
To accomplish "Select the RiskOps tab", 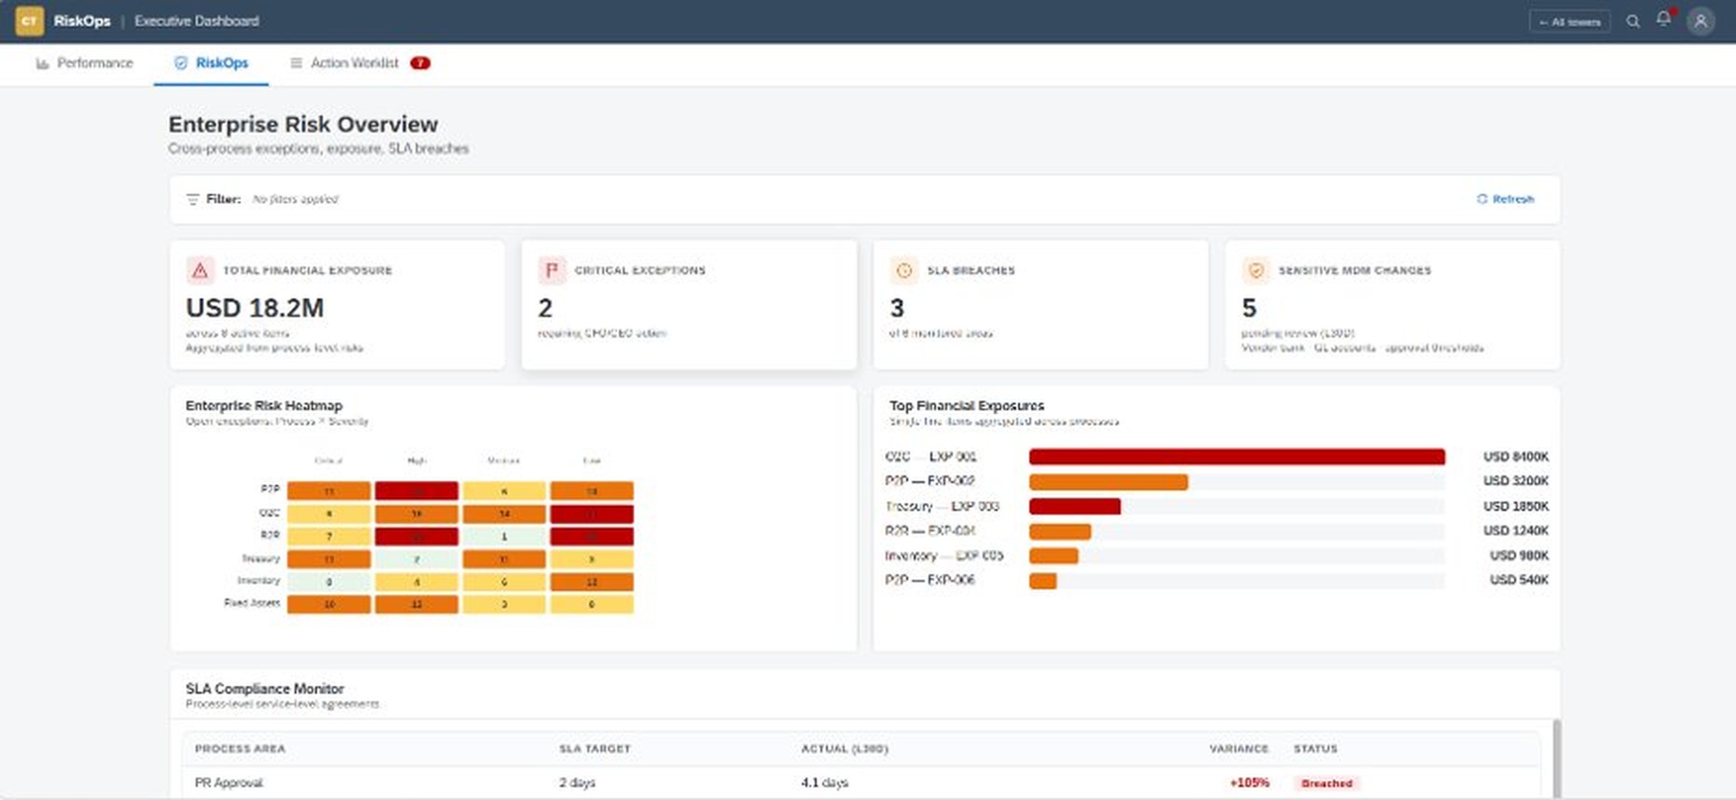I will click(x=212, y=63).
